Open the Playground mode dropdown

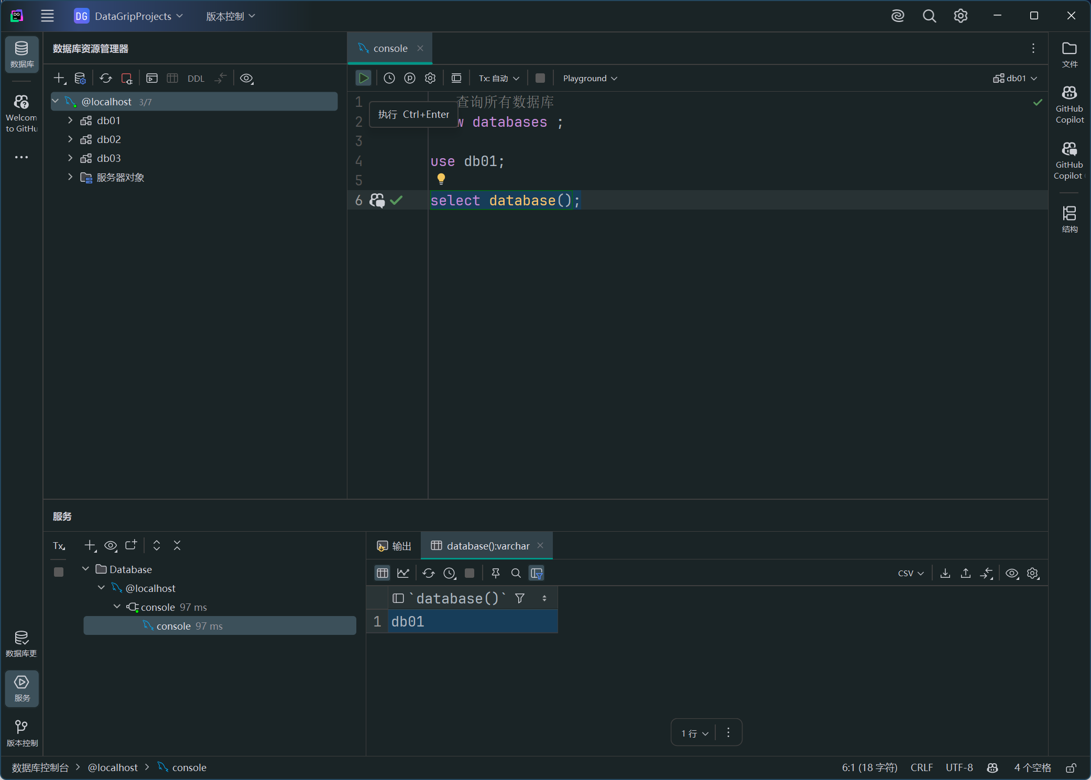point(590,78)
